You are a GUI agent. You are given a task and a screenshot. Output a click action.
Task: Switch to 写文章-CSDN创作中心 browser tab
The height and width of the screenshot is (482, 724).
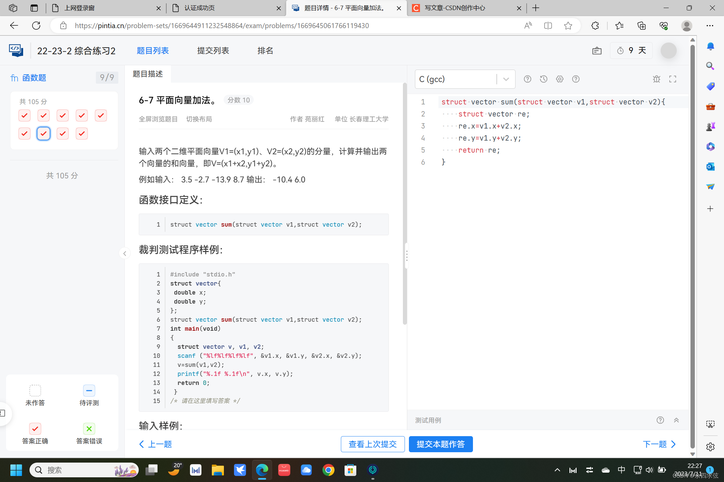click(x=466, y=8)
